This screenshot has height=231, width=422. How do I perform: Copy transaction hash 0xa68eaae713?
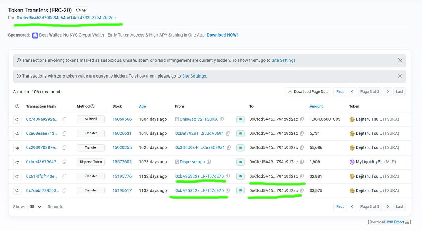click(64, 133)
